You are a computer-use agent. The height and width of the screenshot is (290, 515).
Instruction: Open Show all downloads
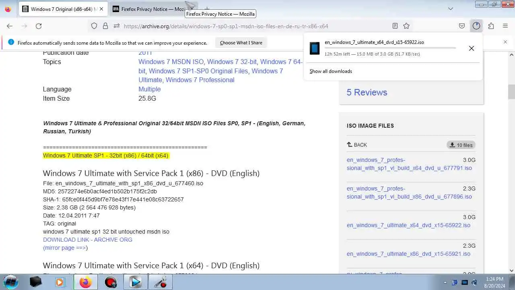(331, 71)
